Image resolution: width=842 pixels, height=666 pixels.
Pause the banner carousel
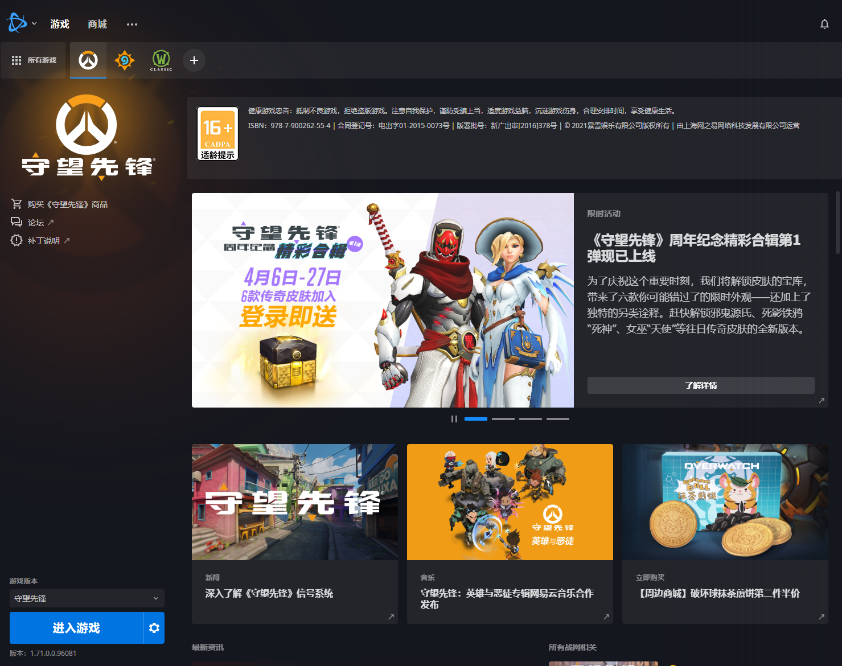(454, 419)
